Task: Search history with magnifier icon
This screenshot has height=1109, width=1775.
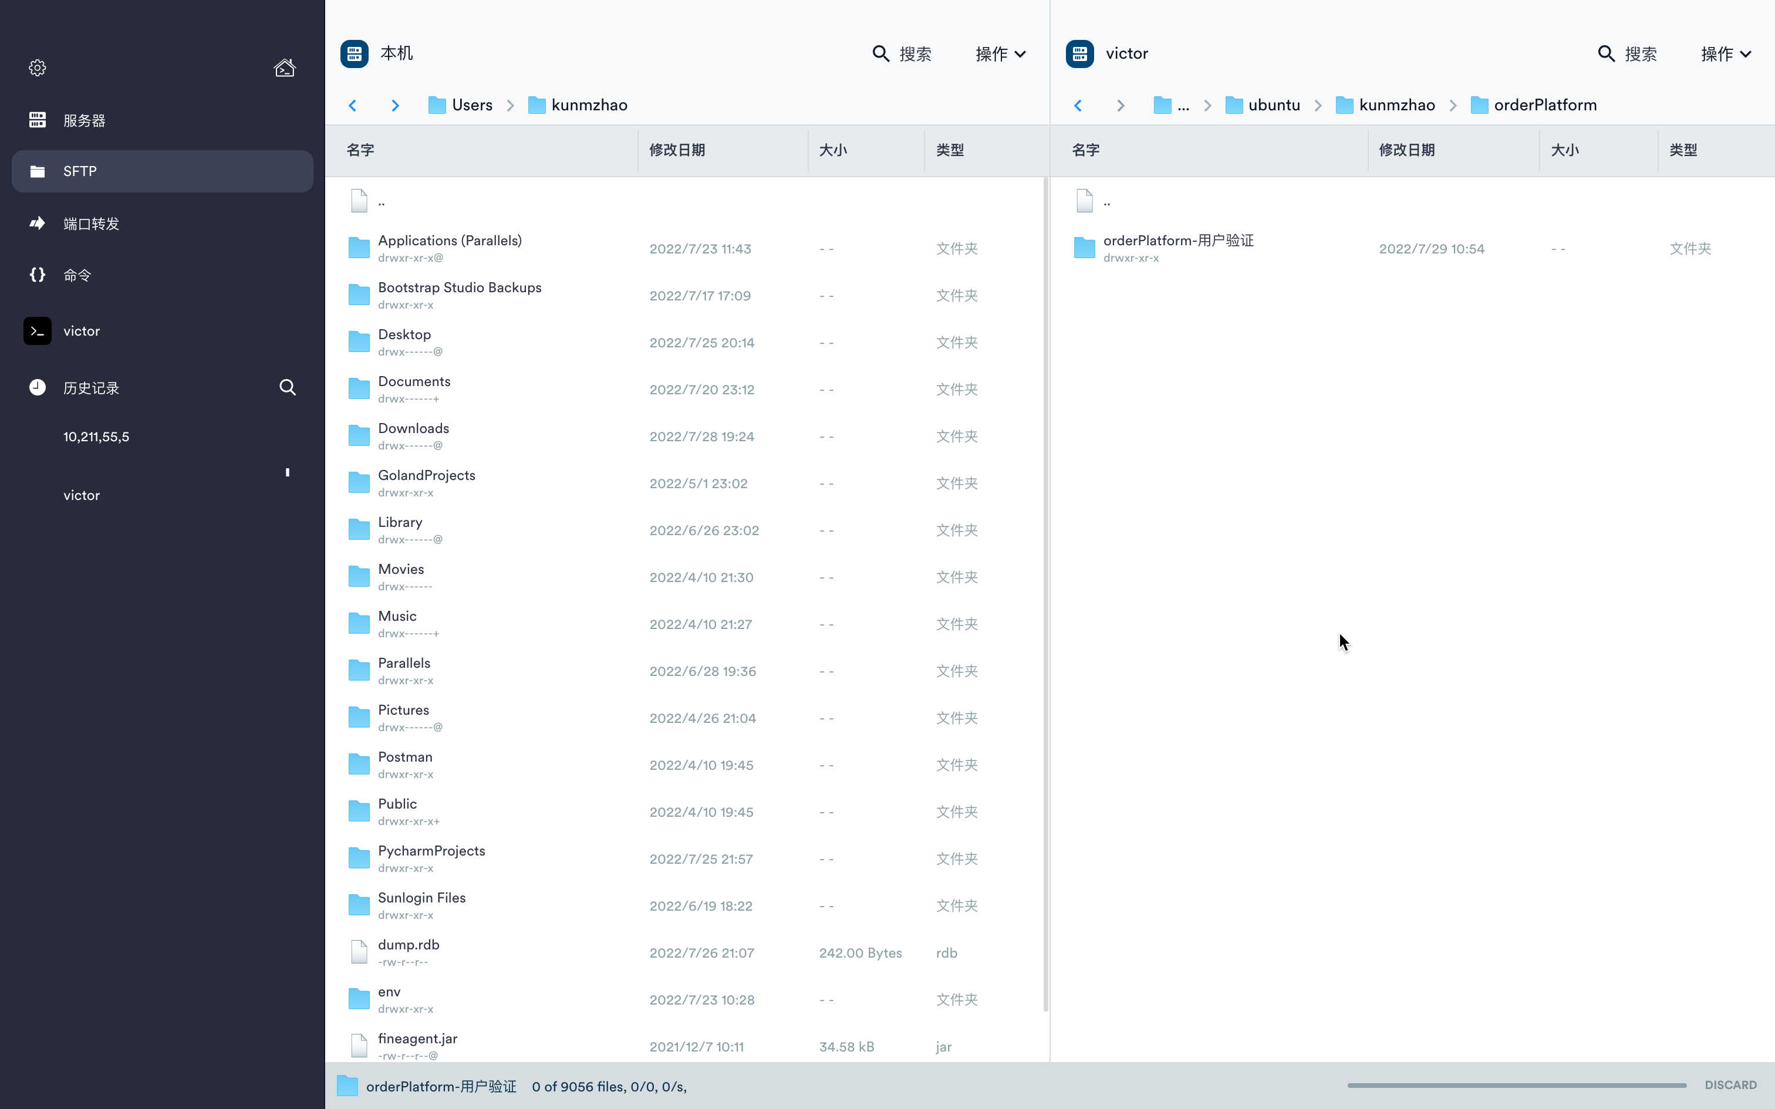Action: (288, 387)
